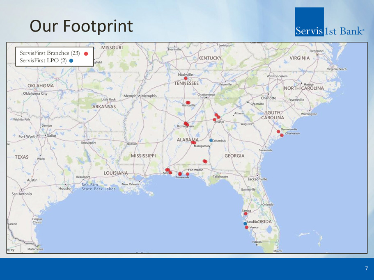The height and width of the screenshot is (280, 374).
Task: Select the red branch marker at Tampa
Action: point(246,214)
